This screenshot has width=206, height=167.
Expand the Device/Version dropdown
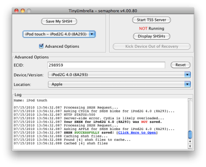pos(119,75)
